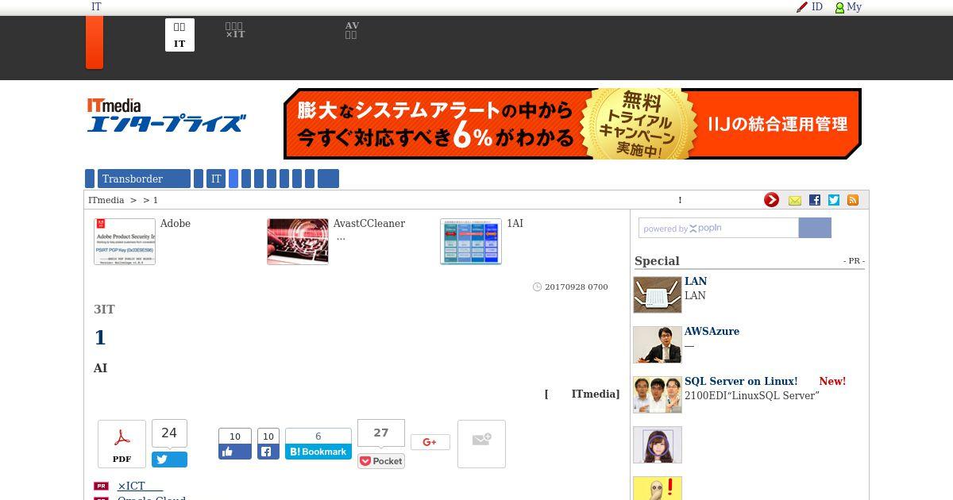Click the orange tab in dark header
Screen dimensions: 953x500
pyautogui.click(x=95, y=42)
